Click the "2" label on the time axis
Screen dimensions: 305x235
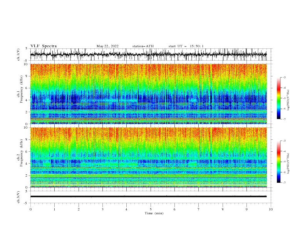[x=79, y=209]
